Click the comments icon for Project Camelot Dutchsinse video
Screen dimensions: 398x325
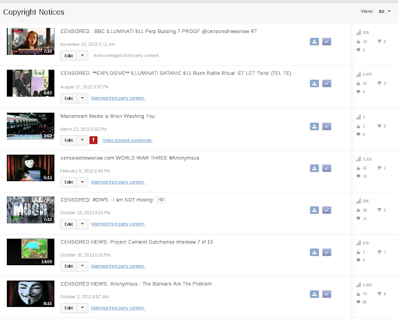click(x=358, y=260)
